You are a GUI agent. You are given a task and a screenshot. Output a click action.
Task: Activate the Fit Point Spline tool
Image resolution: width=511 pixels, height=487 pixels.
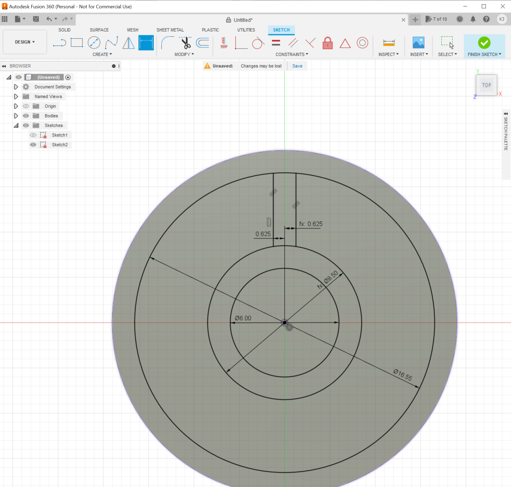click(111, 42)
